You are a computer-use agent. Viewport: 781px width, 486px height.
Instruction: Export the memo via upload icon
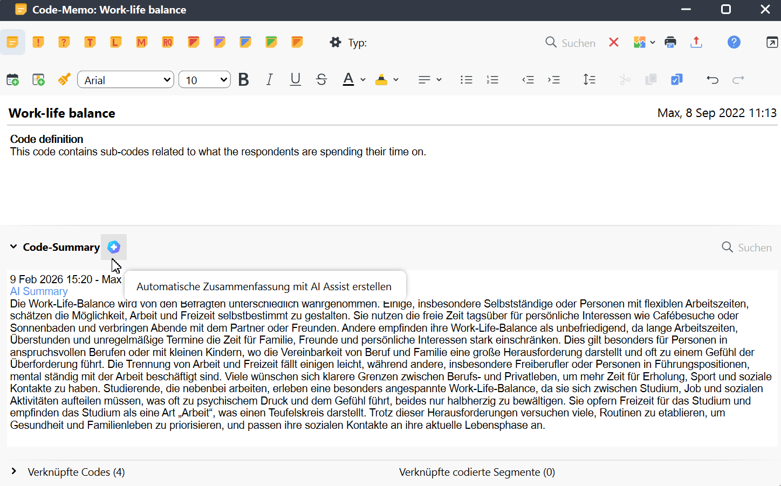696,42
